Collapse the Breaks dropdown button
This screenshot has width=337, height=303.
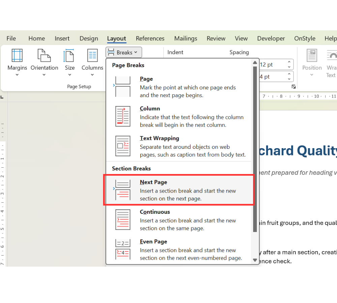(x=124, y=53)
